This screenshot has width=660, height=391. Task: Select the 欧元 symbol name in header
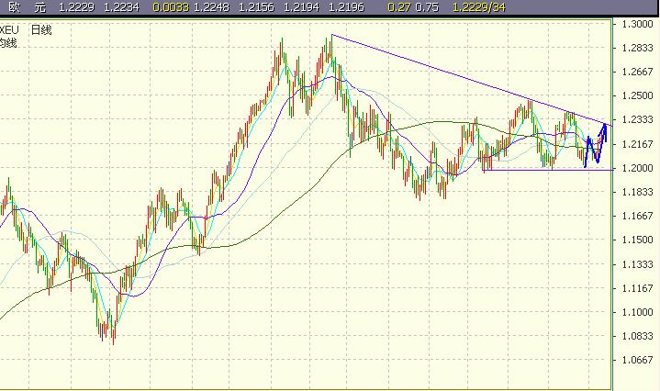coord(27,7)
